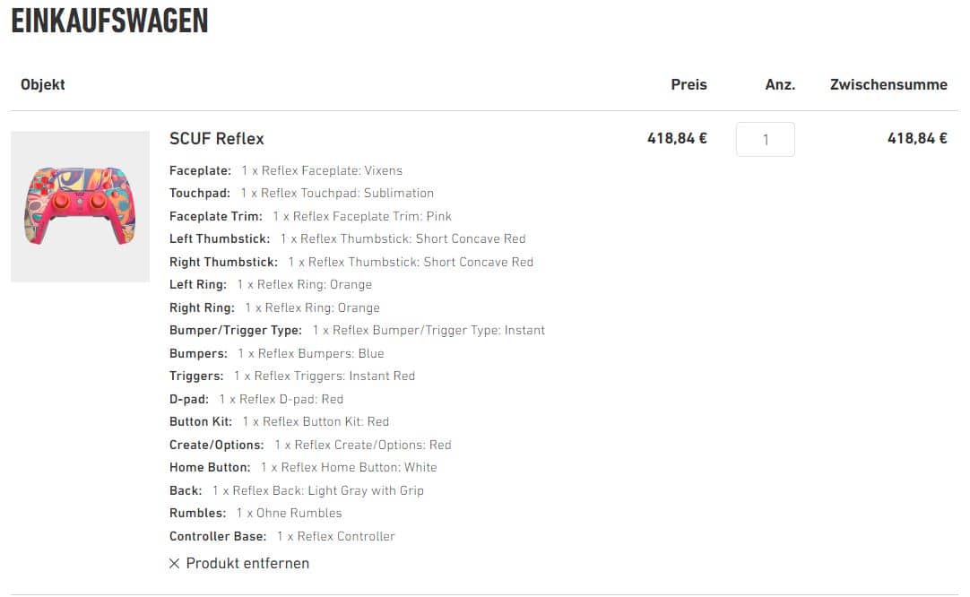Click the Bumpers Blue entry

pyautogui.click(x=276, y=354)
